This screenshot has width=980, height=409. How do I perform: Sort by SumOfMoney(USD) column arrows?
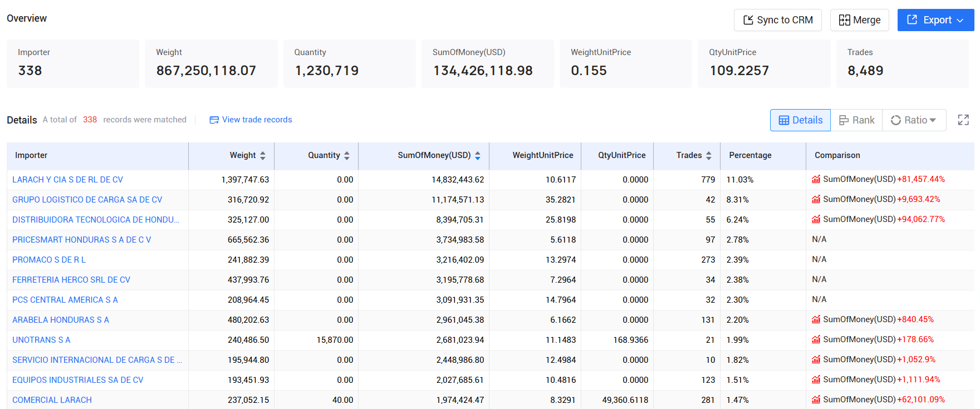tap(478, 156)
